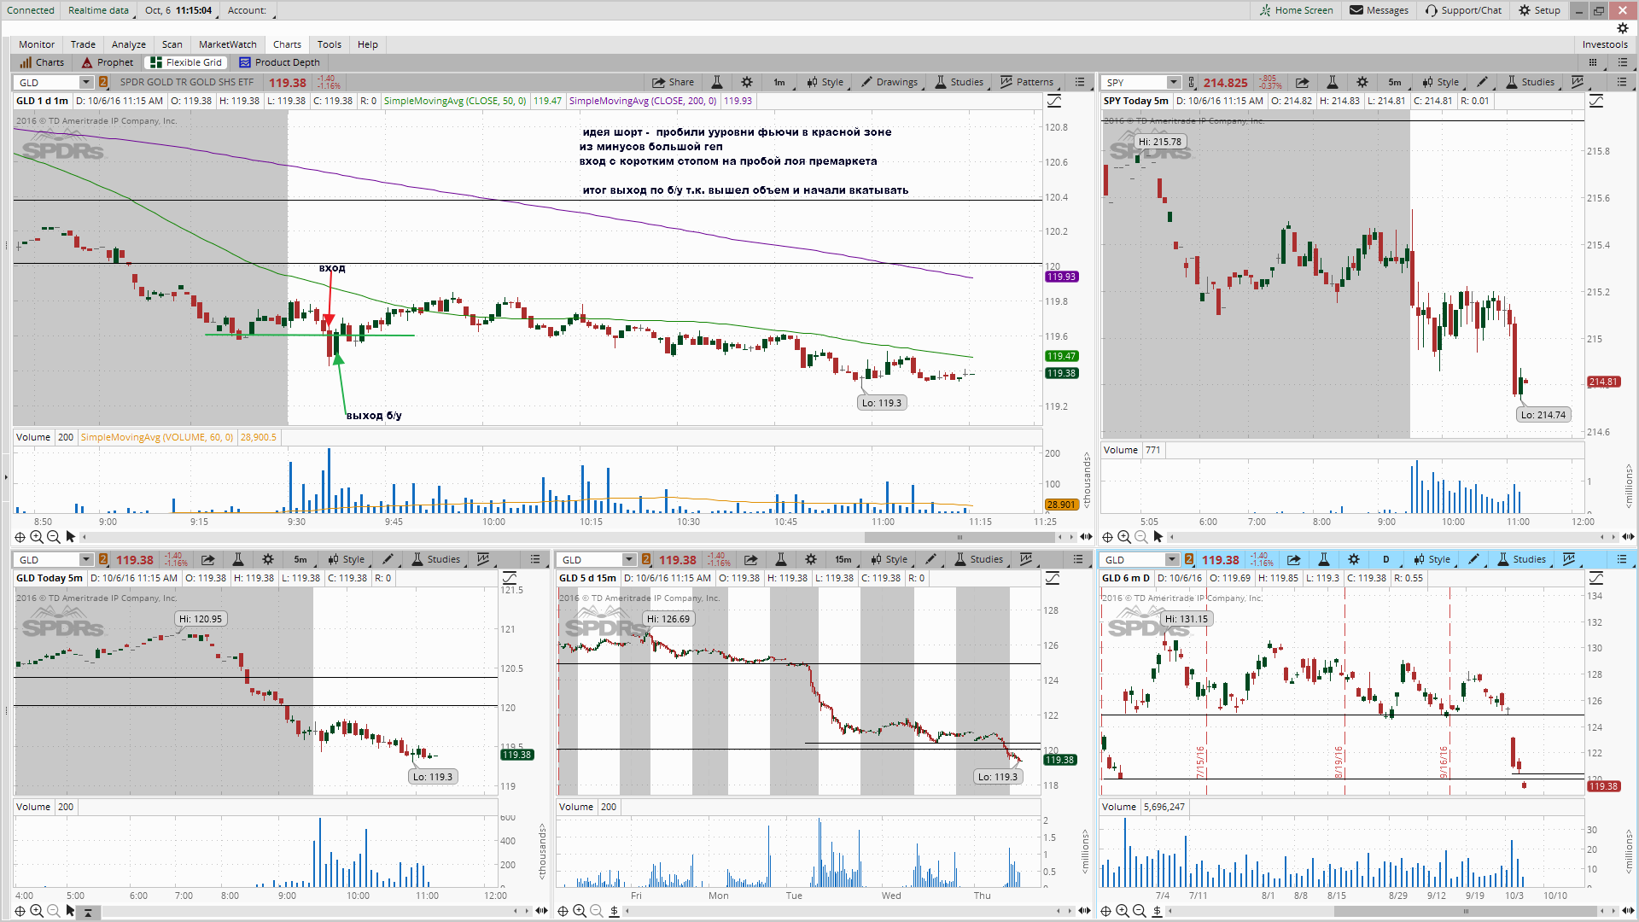Open the Share menu on GLD 1m chart
This screenshot has height=922, width=1639.
tap(673, 83)
